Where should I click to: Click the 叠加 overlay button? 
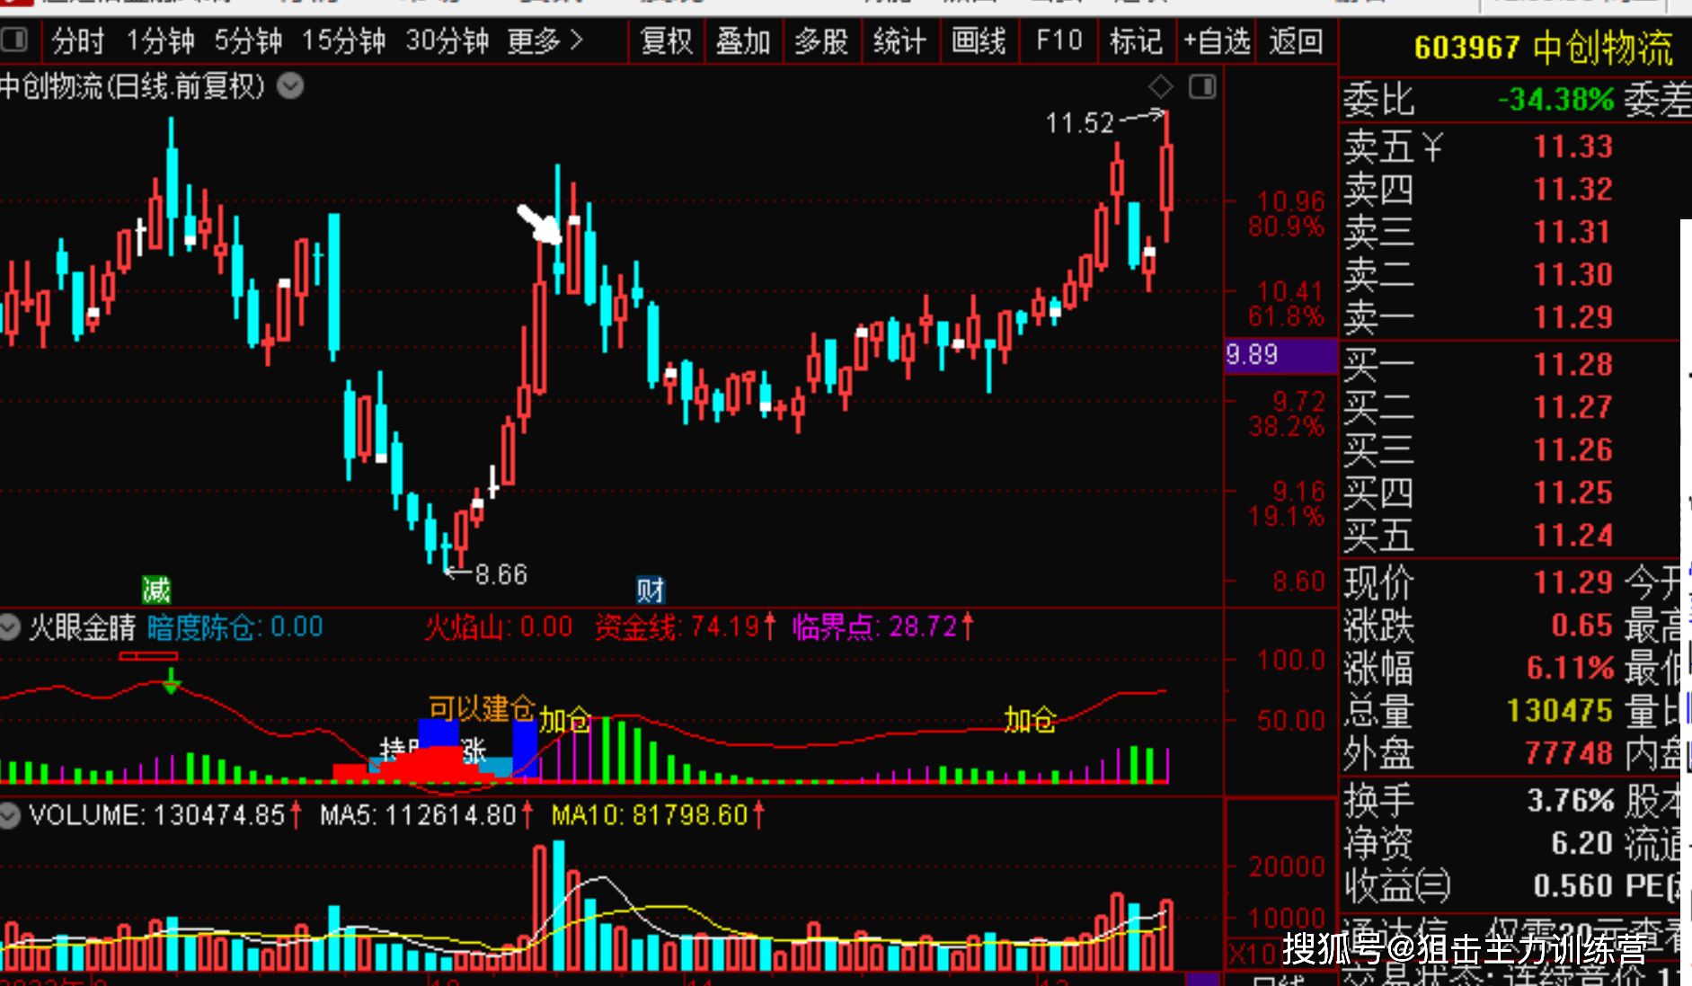coord(743,41)
